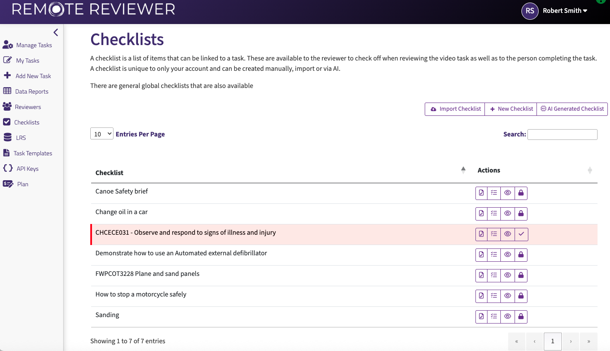Open Task Templates in the sidebar

pyautogui.click(x=8, y=153)
